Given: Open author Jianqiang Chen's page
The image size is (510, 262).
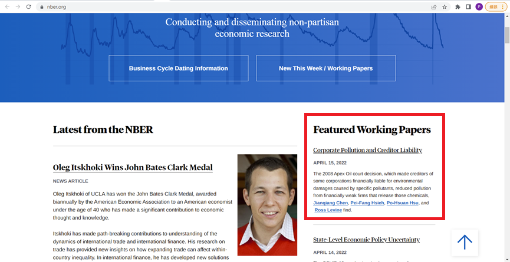Looking at the screenshot, I should 331,203.
